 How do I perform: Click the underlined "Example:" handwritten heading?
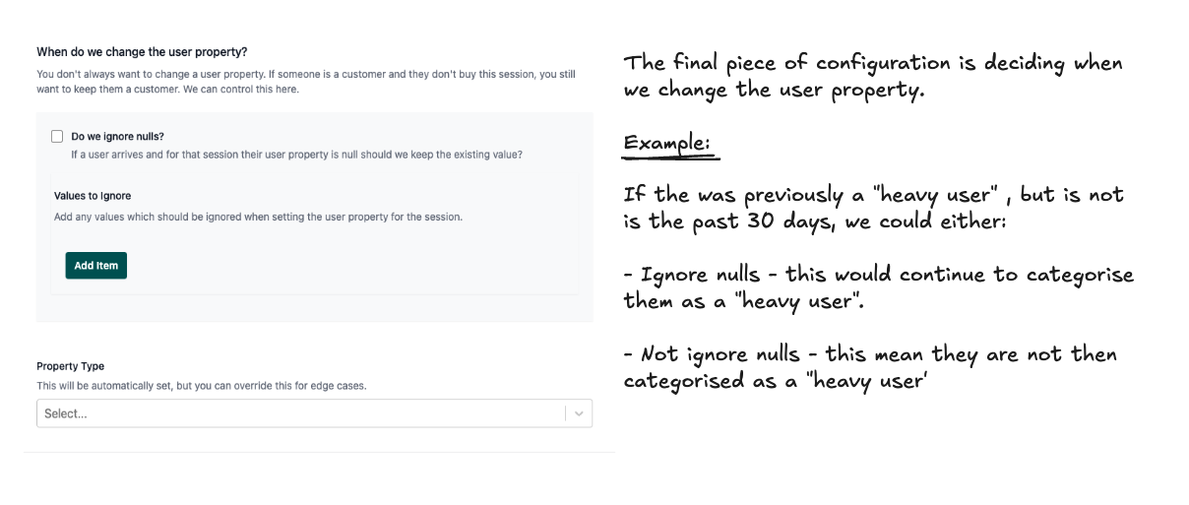(x=667, y=143)
